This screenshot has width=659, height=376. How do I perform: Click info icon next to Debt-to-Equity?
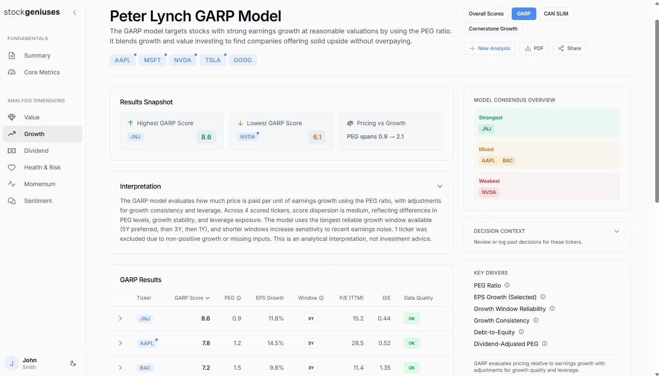pos(521,332)
